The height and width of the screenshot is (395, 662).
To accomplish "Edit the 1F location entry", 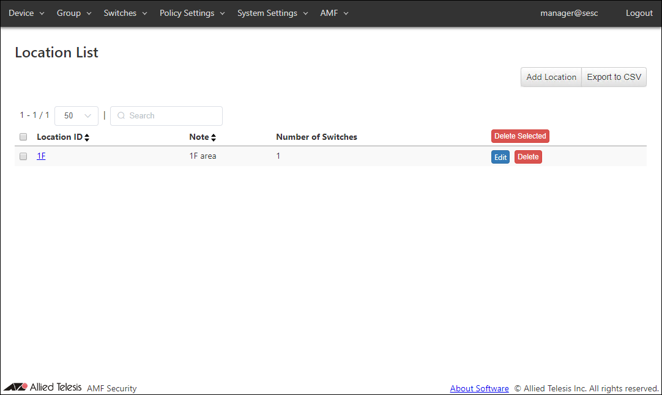I will click(x=500, y=157).
